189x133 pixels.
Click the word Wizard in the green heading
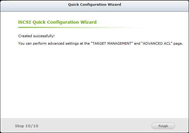[x=89, y=22]
